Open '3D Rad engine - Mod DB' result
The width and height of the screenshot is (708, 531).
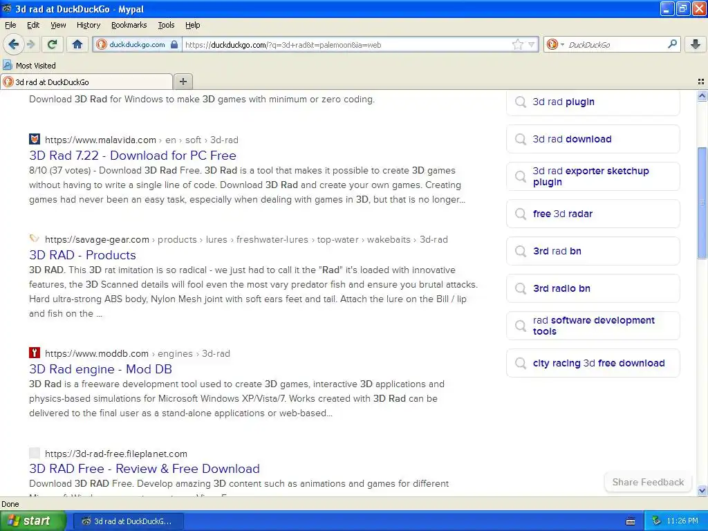(100, 369)
